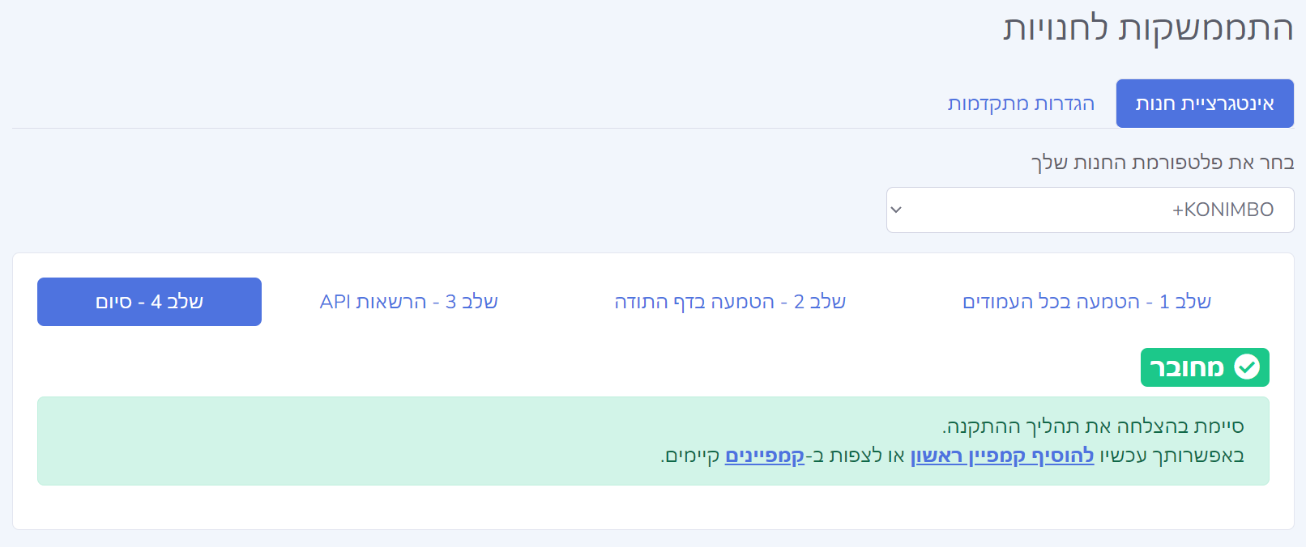Open the +KONIMBO store platform select box
This screenshot has height=547, width=1306.
tap(1090, 210)
